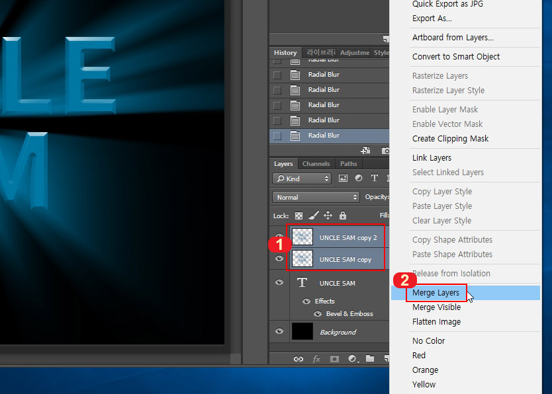Open the 라이브러리 tab

click(321, 53)
